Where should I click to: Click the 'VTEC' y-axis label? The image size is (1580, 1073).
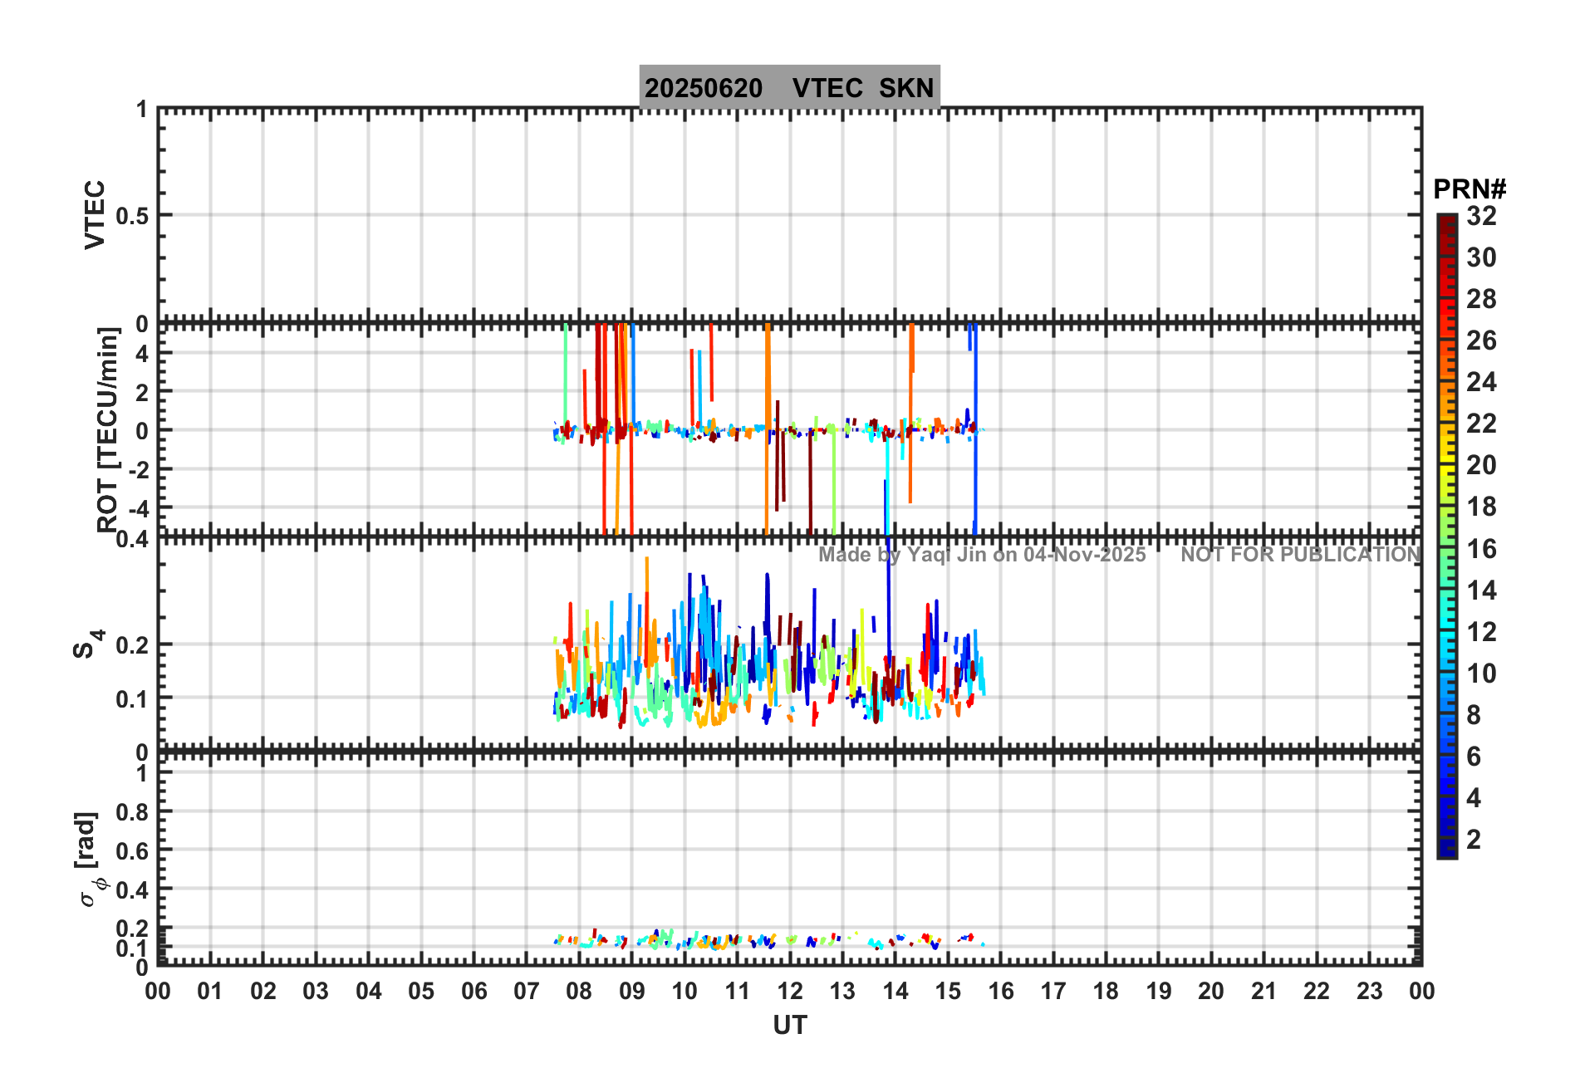click(x=96, y=214)
